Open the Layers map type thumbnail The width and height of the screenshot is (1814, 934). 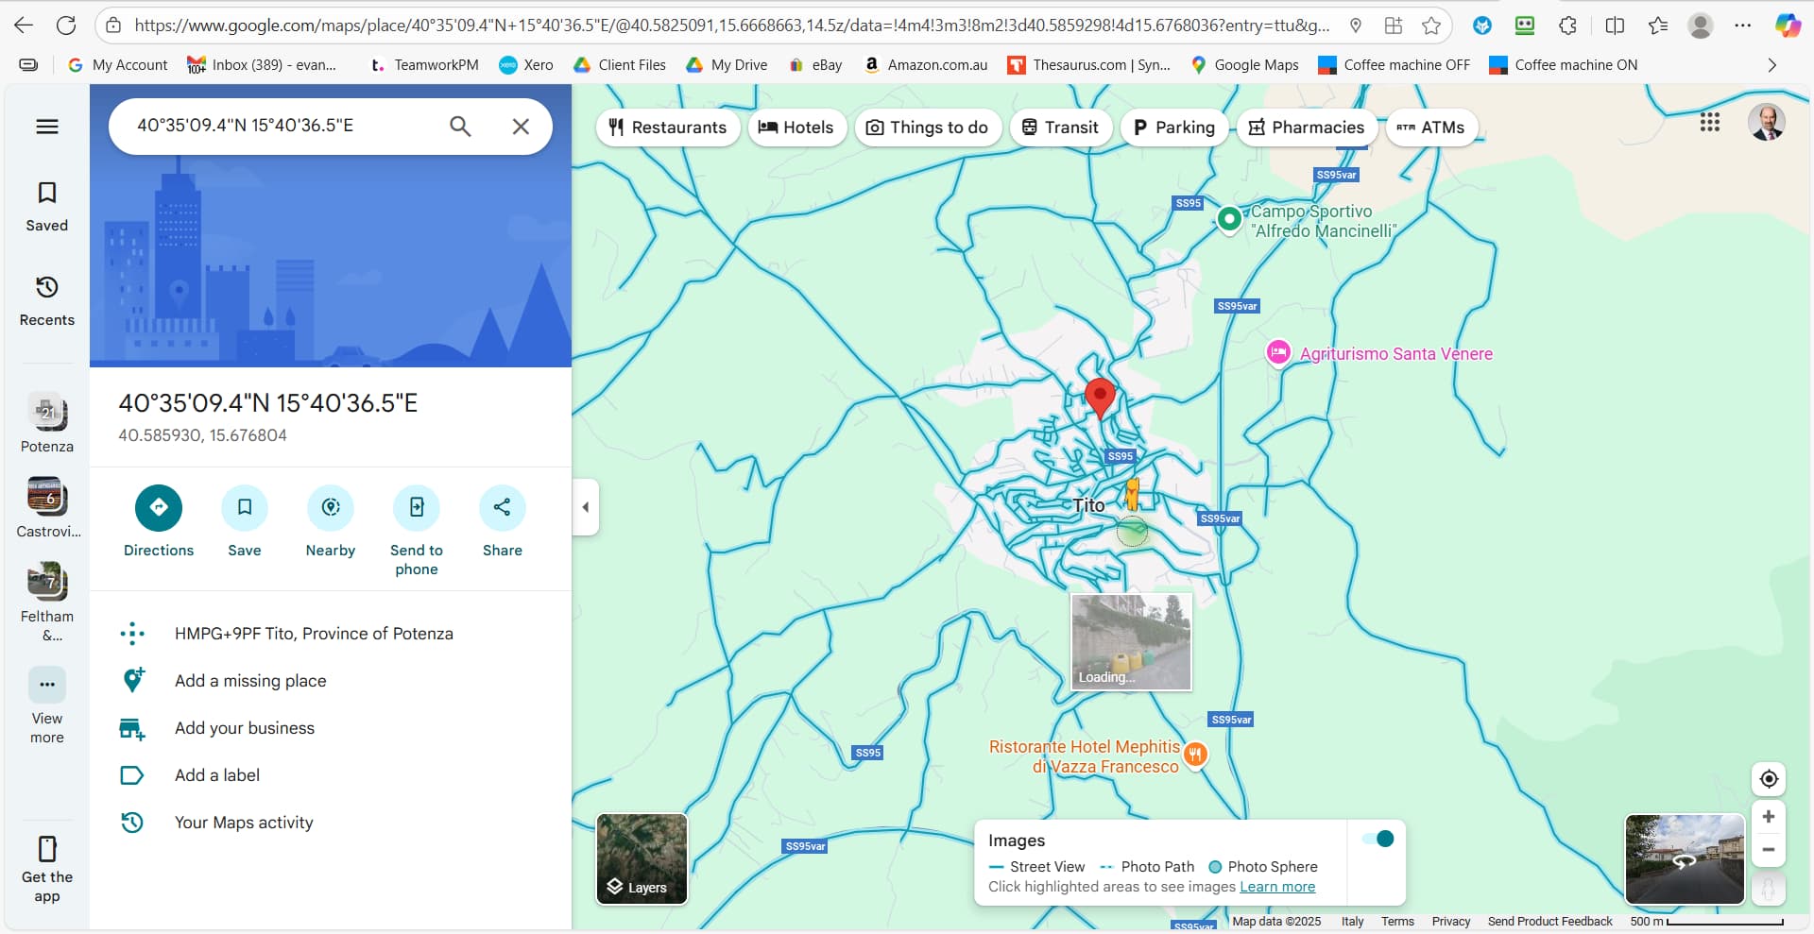pos(642,858)
